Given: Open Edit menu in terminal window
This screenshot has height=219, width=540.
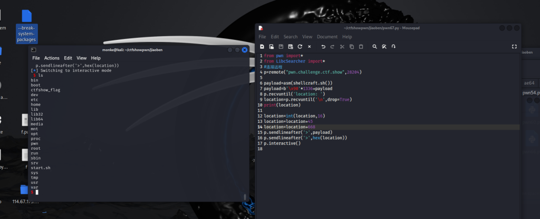Looking at the screenshot, I should point(68,58).
